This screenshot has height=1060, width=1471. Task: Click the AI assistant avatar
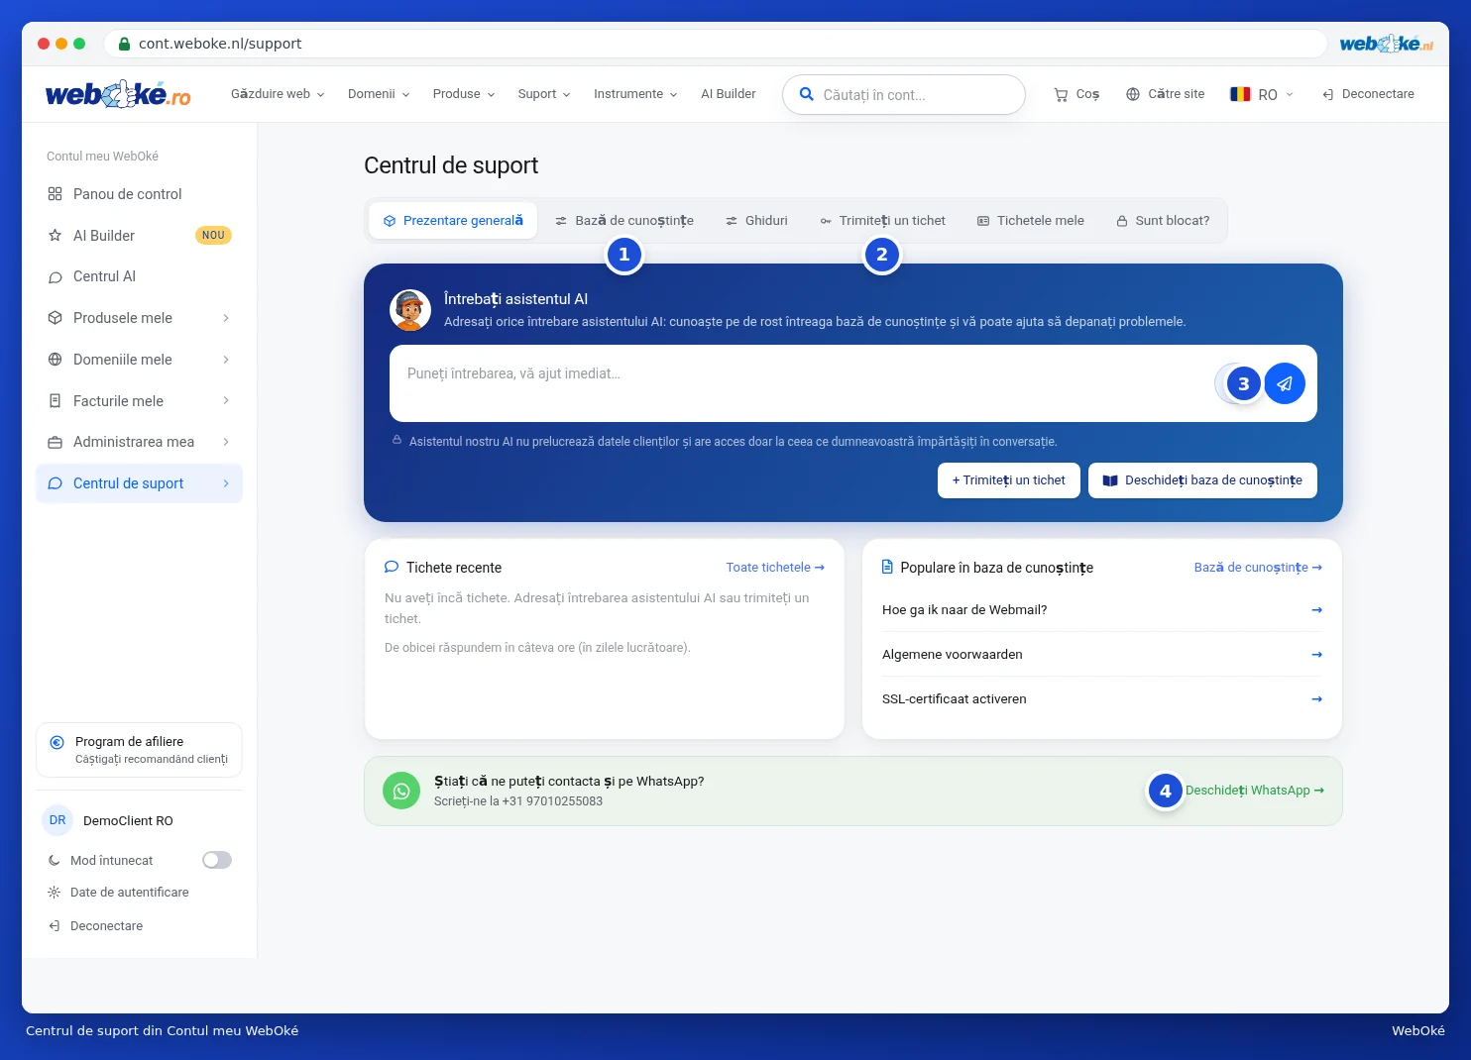click(x=410, y=310)
